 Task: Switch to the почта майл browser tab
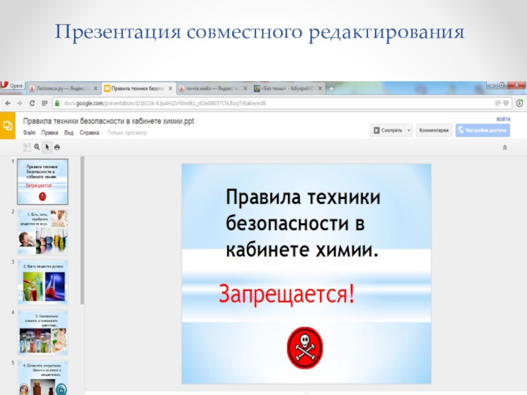211,88
